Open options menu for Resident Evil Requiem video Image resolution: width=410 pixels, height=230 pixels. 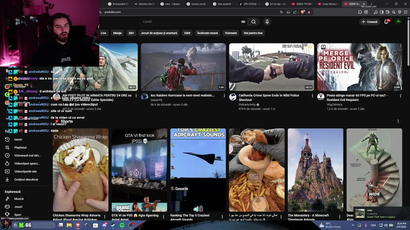pyautogui.click(x=400, y=96)
